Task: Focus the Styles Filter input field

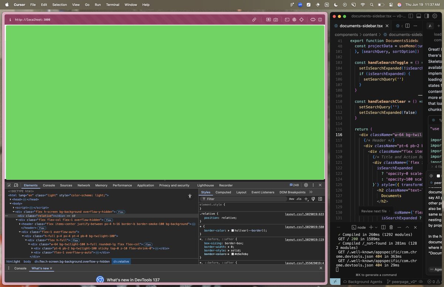Action: [x=244, y=199]
